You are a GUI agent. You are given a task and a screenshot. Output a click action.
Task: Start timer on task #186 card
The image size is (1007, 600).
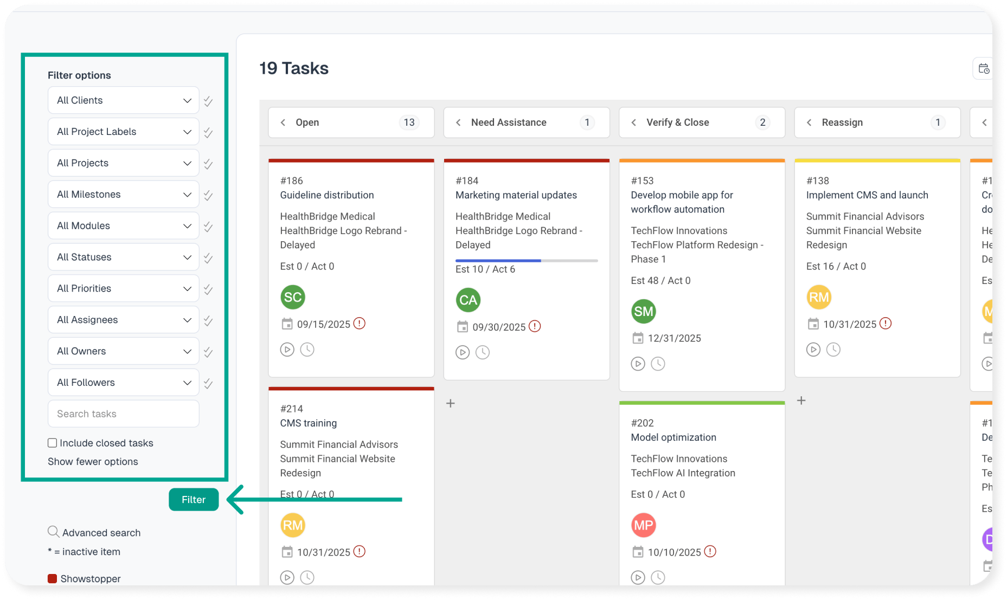click(x=287, y=350)
